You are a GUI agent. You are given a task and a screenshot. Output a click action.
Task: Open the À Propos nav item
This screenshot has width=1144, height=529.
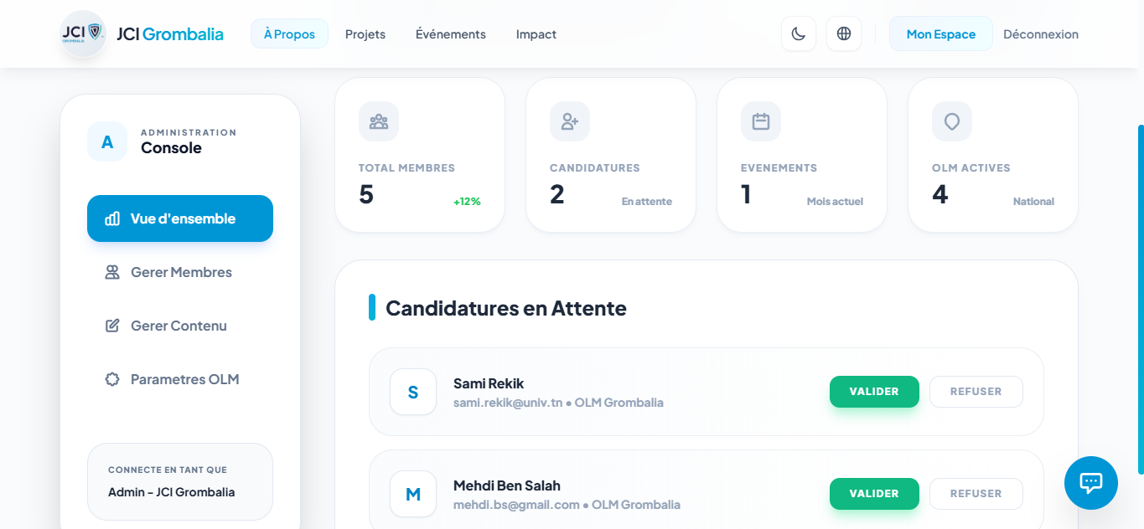coord(289,34)
